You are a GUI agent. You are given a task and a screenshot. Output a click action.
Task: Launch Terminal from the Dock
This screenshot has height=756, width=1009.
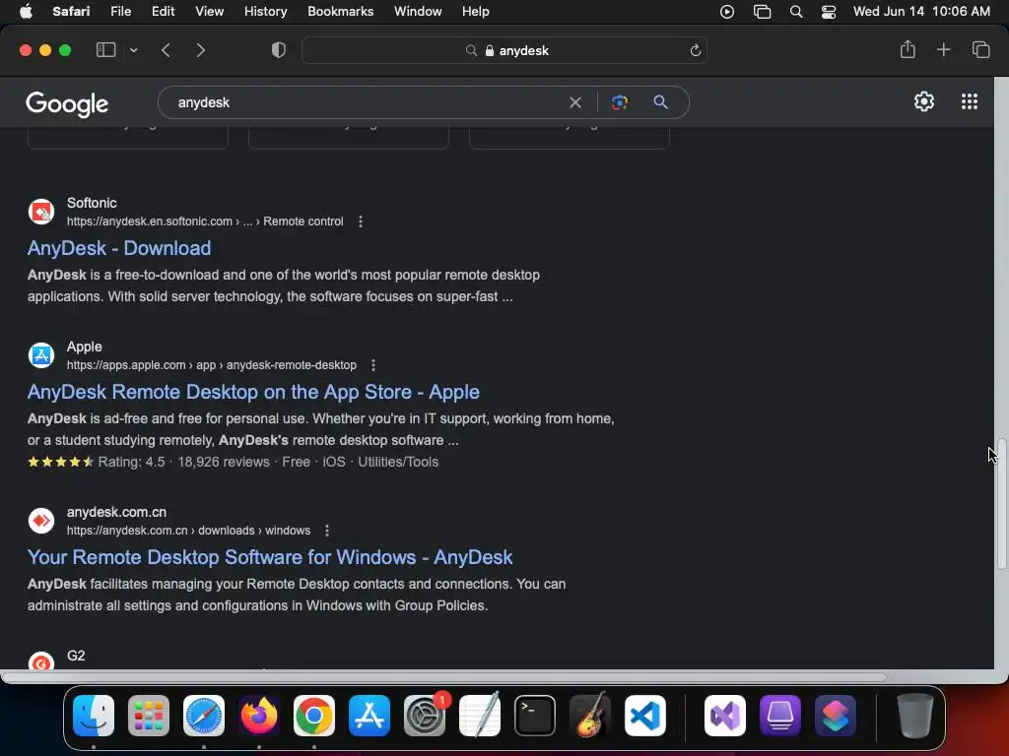tap(535, 716)
